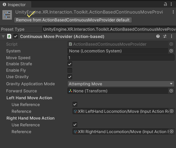Click Remove from ActionBasedContinuousMoveProvider default button
Viewport: 176px width, 148px height.
pyautogui.click(x=73, y=20)
